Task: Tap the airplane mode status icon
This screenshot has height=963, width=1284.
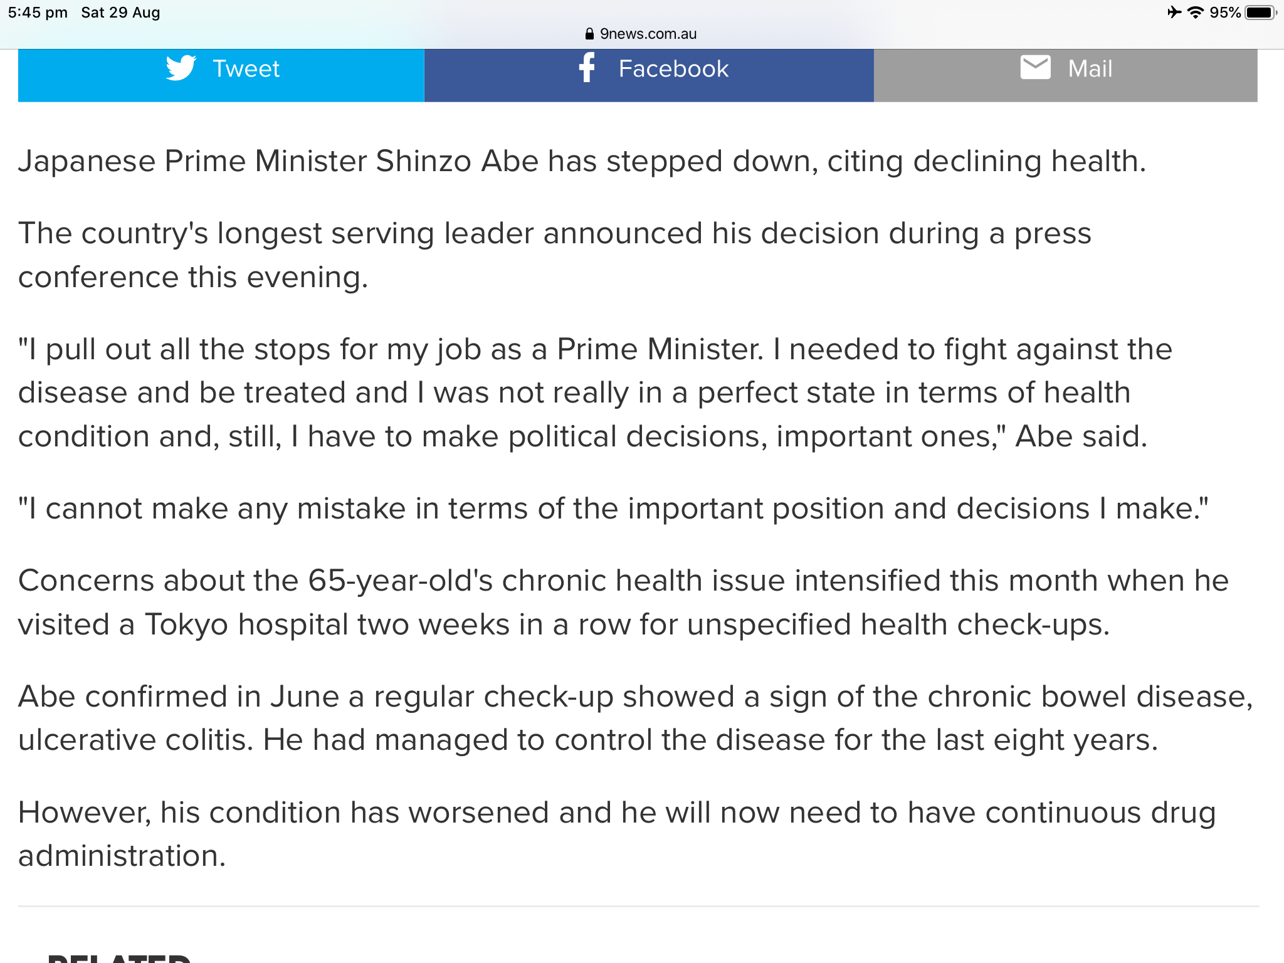Action: tap(1174, 12)
